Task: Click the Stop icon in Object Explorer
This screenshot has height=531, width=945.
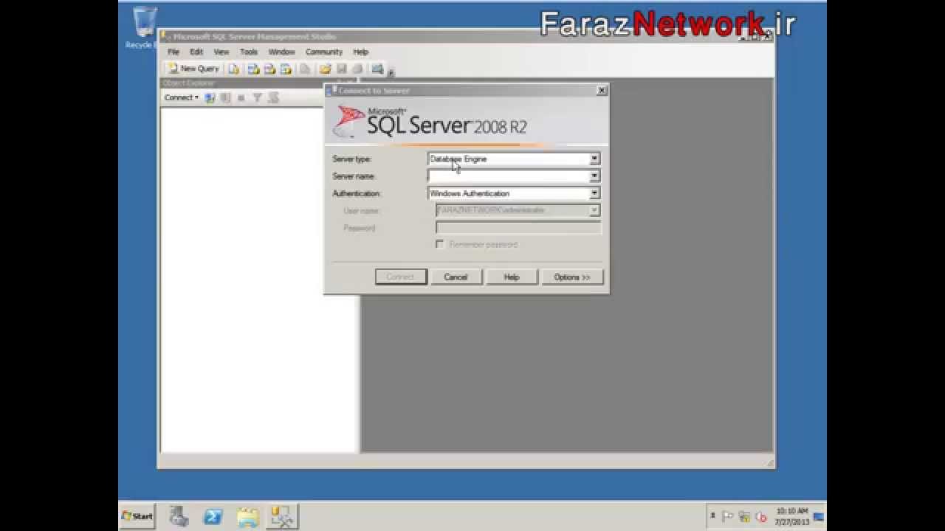Action: pyautogui.click(x=241, y=97)
